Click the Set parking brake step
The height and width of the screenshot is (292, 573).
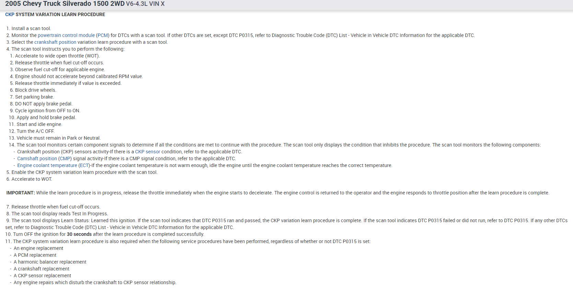[x=34, y=97]
